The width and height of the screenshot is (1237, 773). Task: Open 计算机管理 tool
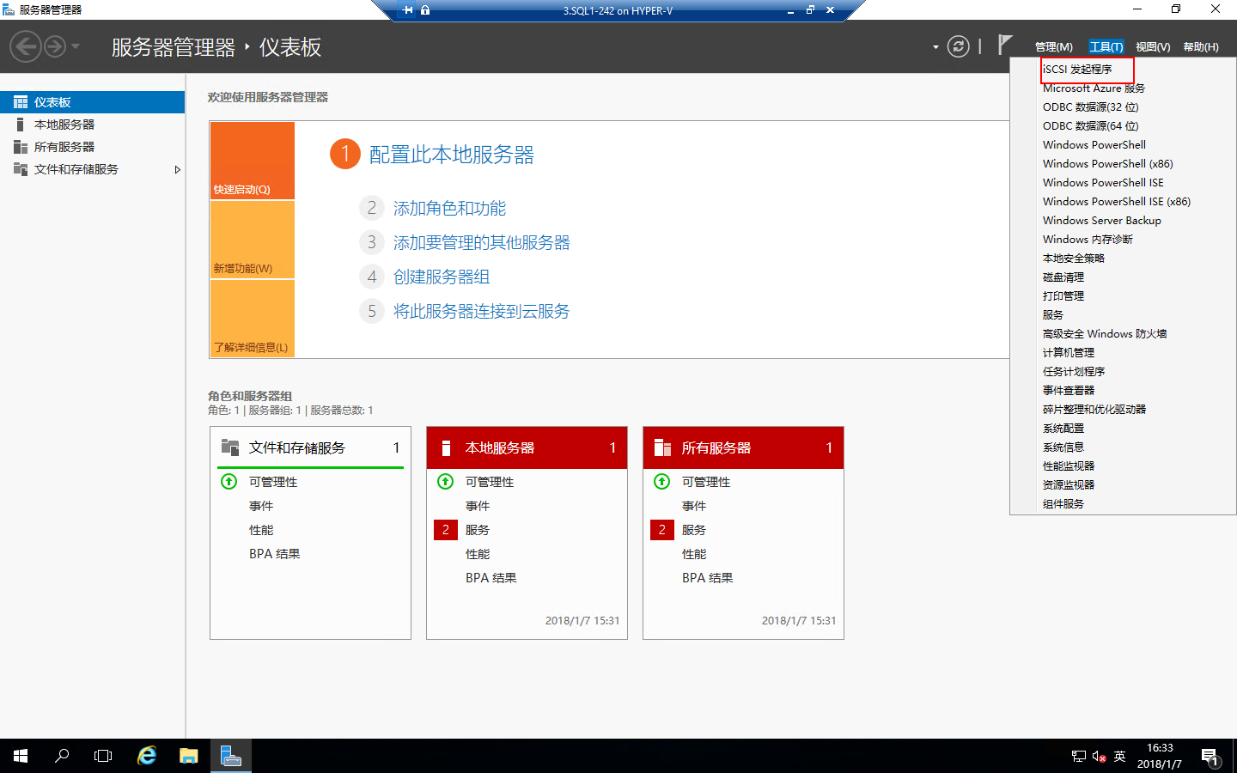[x=1069, y=353]
